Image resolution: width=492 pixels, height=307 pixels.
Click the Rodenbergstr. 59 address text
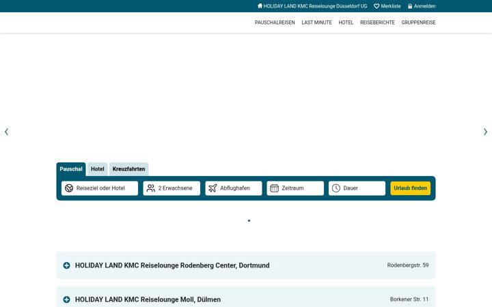pyautogui.click(x=408, y=265)
